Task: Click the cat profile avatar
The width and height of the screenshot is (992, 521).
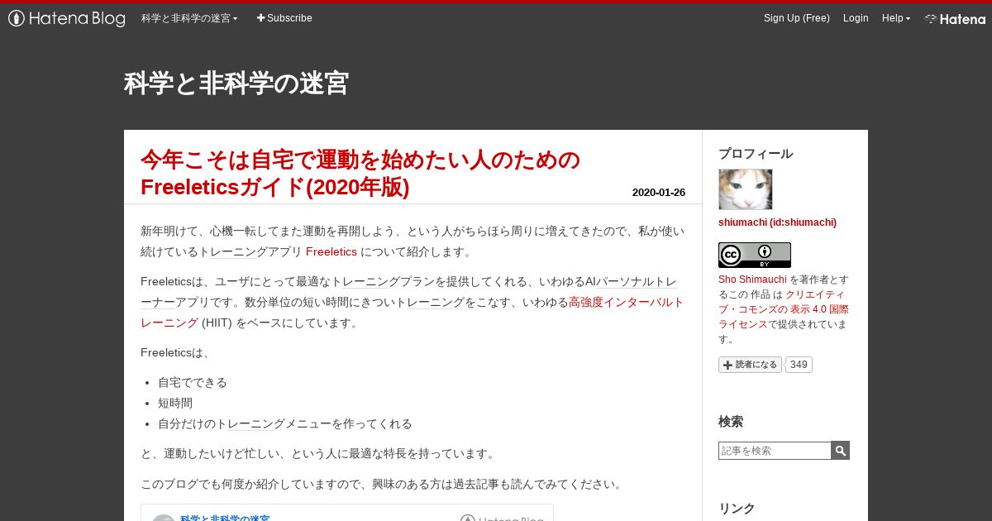Action: click(746, 189)
